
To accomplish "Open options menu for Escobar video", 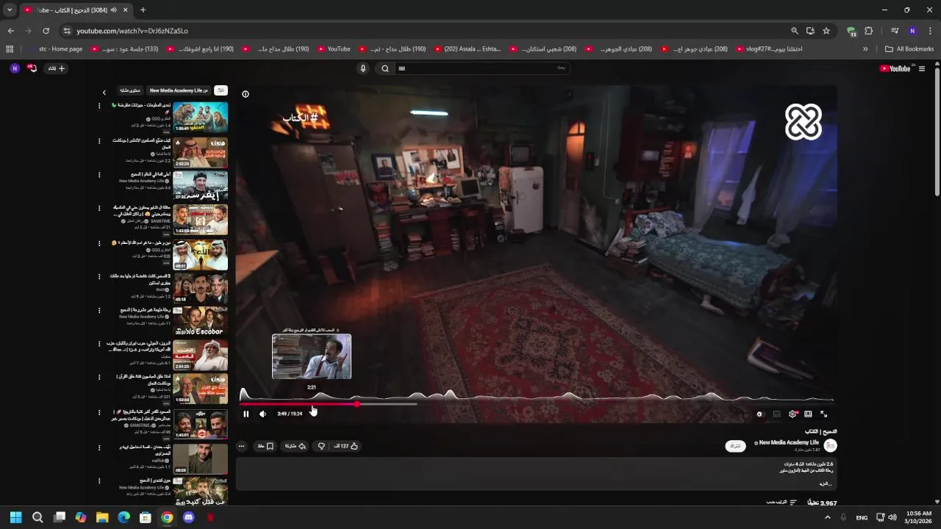I will [99, 311].
